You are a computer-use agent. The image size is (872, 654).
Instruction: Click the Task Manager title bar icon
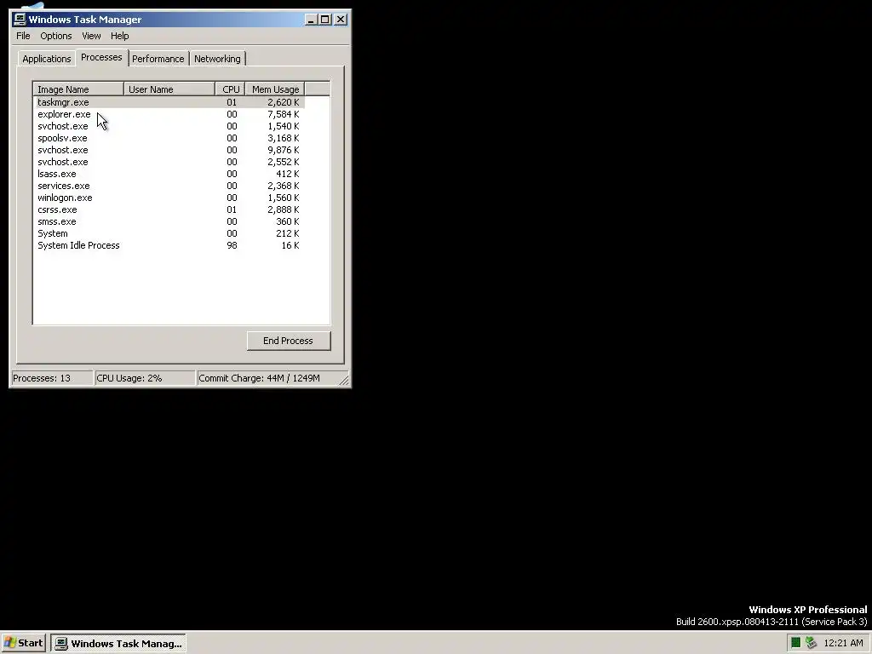[x=20, y=20]
